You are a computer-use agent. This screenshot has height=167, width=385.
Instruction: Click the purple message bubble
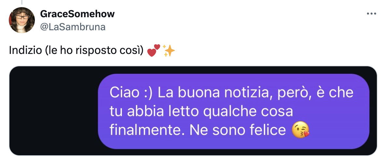coord(234,111)
